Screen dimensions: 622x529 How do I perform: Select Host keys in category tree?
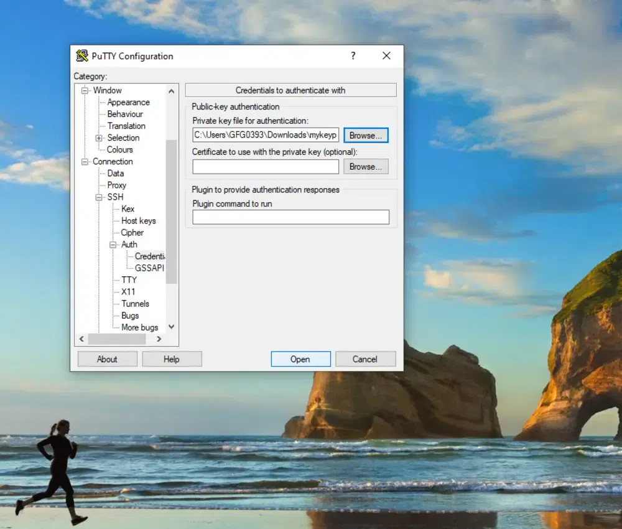click(x=139, y=221)
